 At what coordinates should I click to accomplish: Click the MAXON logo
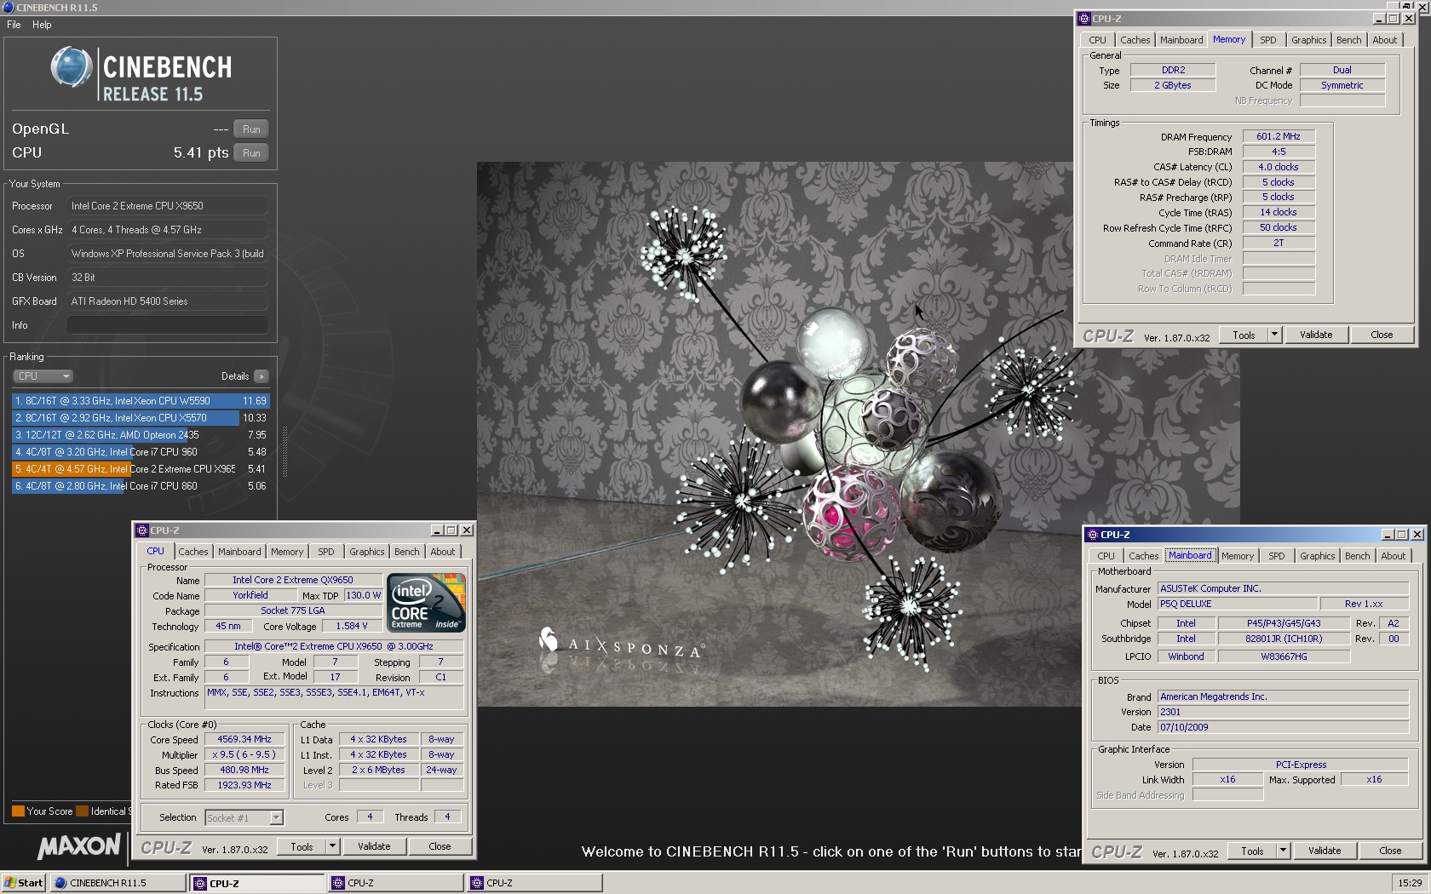click(x=79, y=845)
